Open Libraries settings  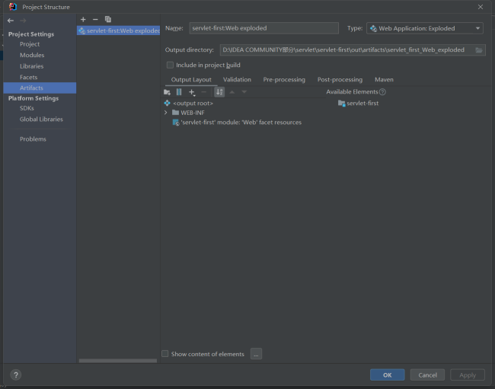31,66
